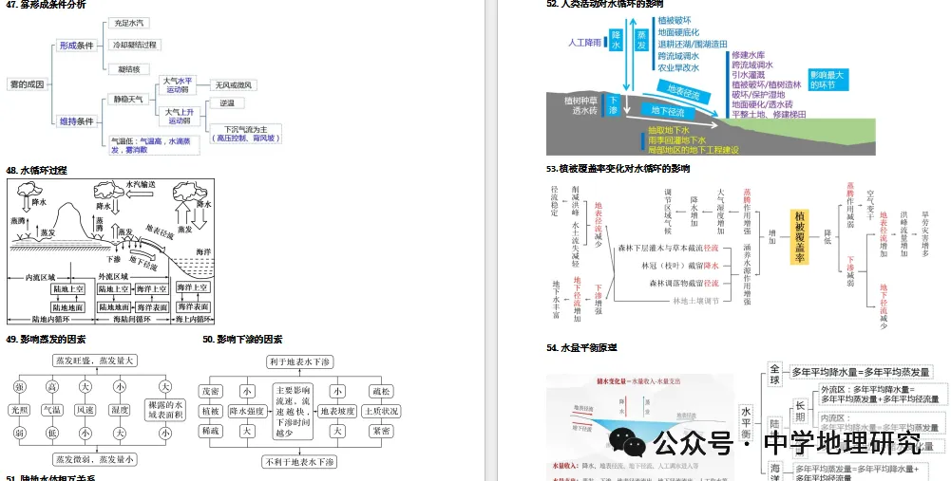Click '林冠（枝叶）截留降水' line
Viewport: 951px width, 481px height.
coord(680,266)
